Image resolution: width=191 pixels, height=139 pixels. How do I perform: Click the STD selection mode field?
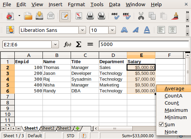[x=70, y=136]
